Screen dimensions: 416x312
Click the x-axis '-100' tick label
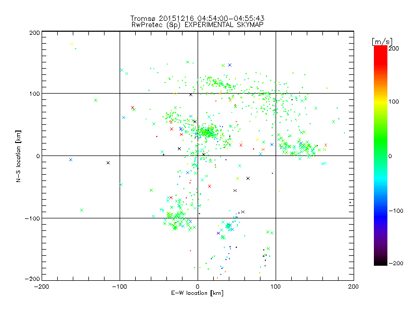click(120, 287)
